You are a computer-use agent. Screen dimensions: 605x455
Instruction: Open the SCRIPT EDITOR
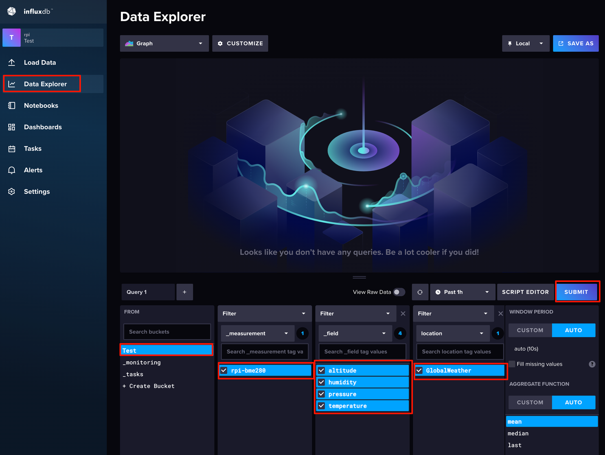pos(525,292)
